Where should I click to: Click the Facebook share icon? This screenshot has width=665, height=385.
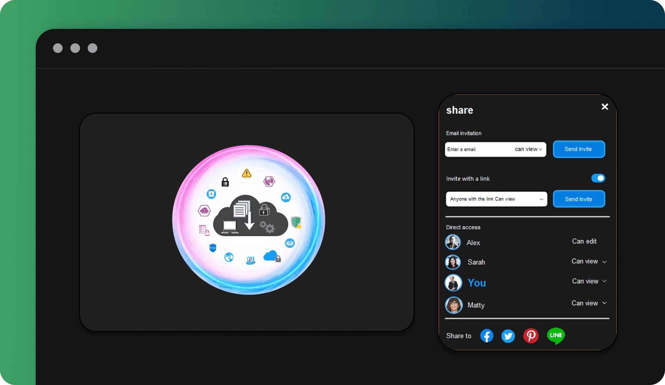[x=486, y=335]
